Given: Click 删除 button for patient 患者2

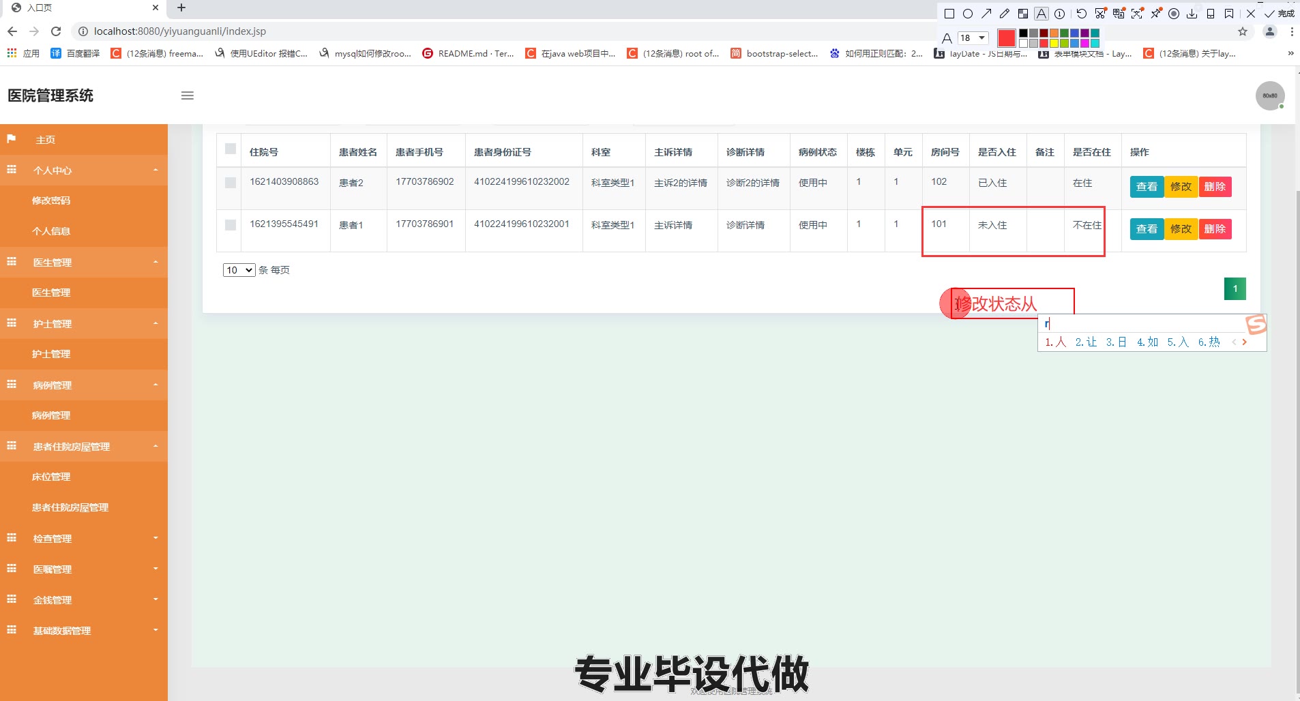Looking at the screenshot, I should click(x=1215, y=187).
